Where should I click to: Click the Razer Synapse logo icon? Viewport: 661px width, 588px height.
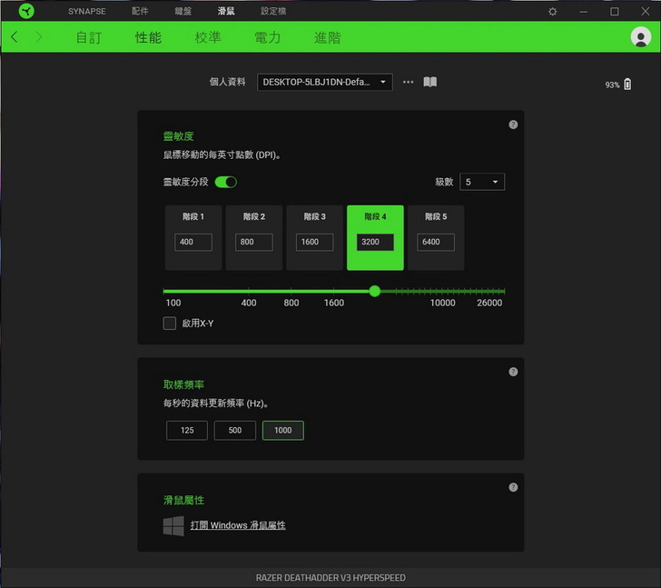coord(26,11)
